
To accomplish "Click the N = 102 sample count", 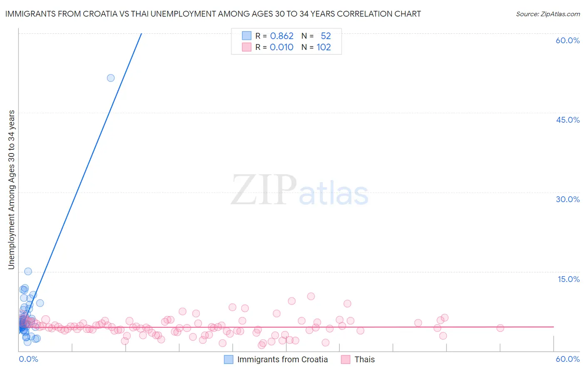I will (x=316, y=47).
